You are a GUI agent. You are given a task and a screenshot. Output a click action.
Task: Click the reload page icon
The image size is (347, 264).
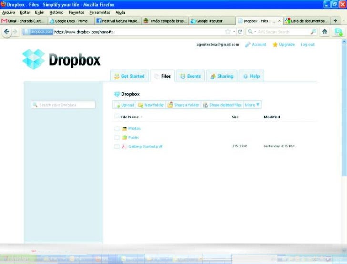[240, 32]
